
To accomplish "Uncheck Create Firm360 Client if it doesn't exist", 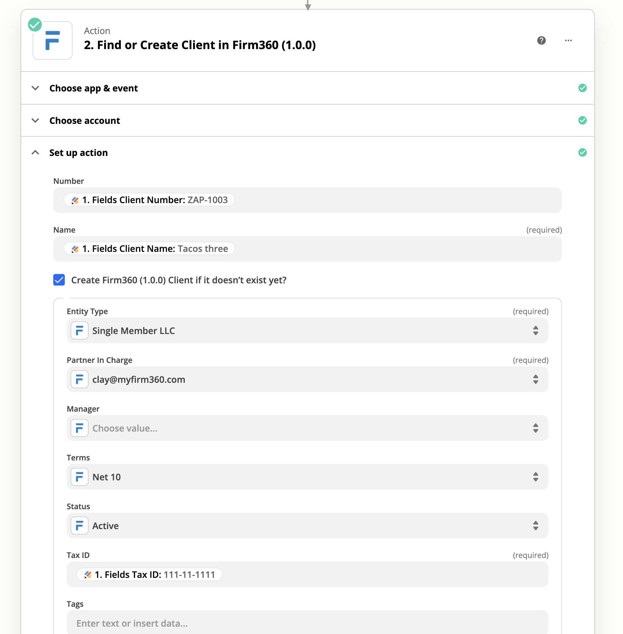I will pyautogui.click(x=59, y=280).
